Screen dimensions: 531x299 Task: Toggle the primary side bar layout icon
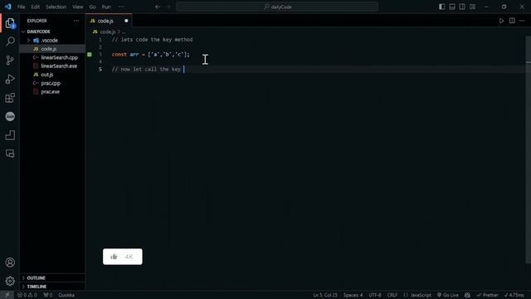click(441, 7)
